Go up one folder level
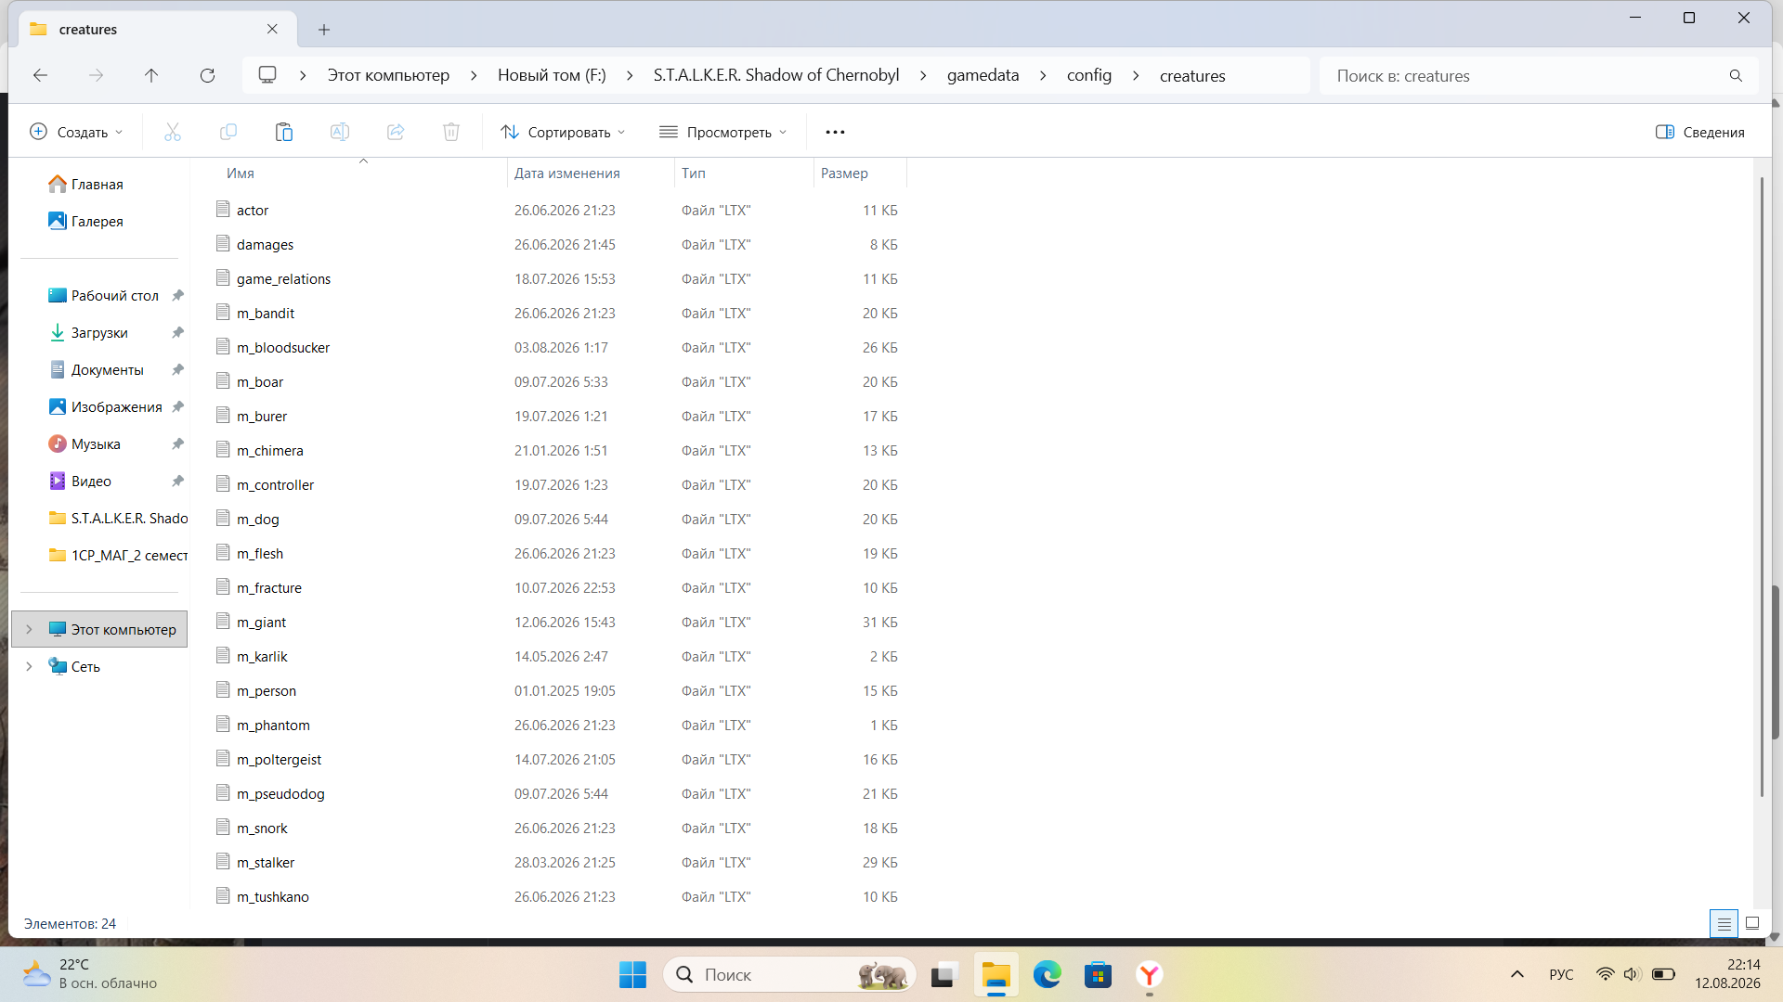Screen dimensions: 1783x1002 pos(151,75)
